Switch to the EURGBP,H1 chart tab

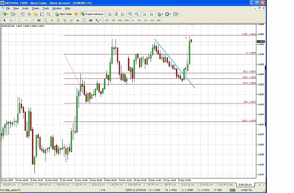[134, 185]
